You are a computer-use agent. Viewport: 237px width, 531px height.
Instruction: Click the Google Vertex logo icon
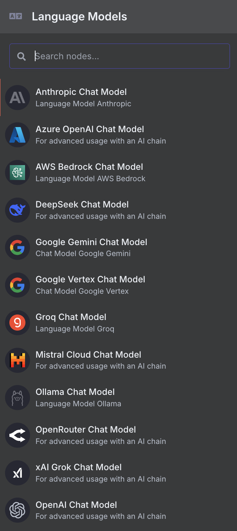point(18,285)
